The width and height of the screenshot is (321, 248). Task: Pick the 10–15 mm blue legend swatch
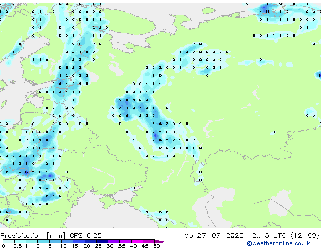[x=67, y=241]
